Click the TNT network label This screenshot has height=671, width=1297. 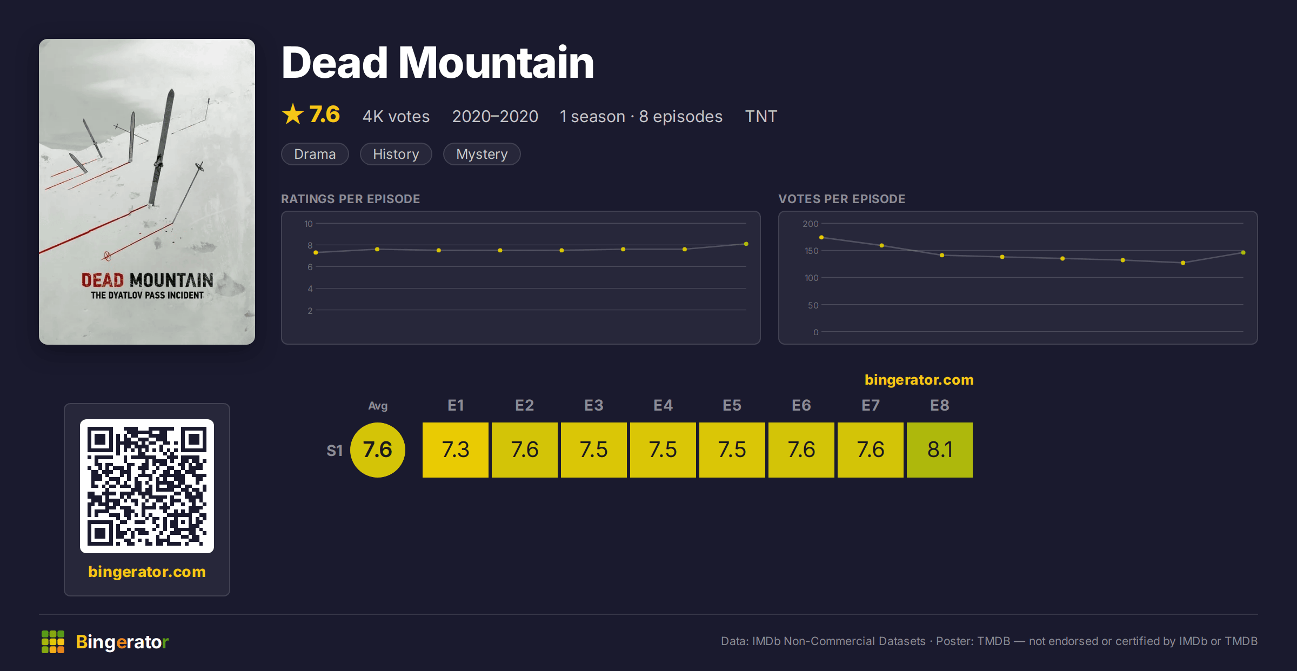point(761,116)
